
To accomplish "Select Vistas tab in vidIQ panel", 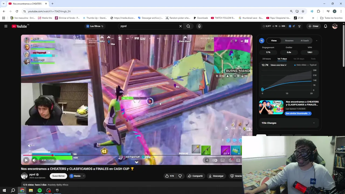I will pyautogui.click(x=274, y=41).
